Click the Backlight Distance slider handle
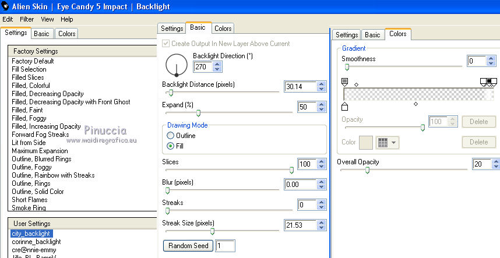Screen dimensions: 500x258 171,93
